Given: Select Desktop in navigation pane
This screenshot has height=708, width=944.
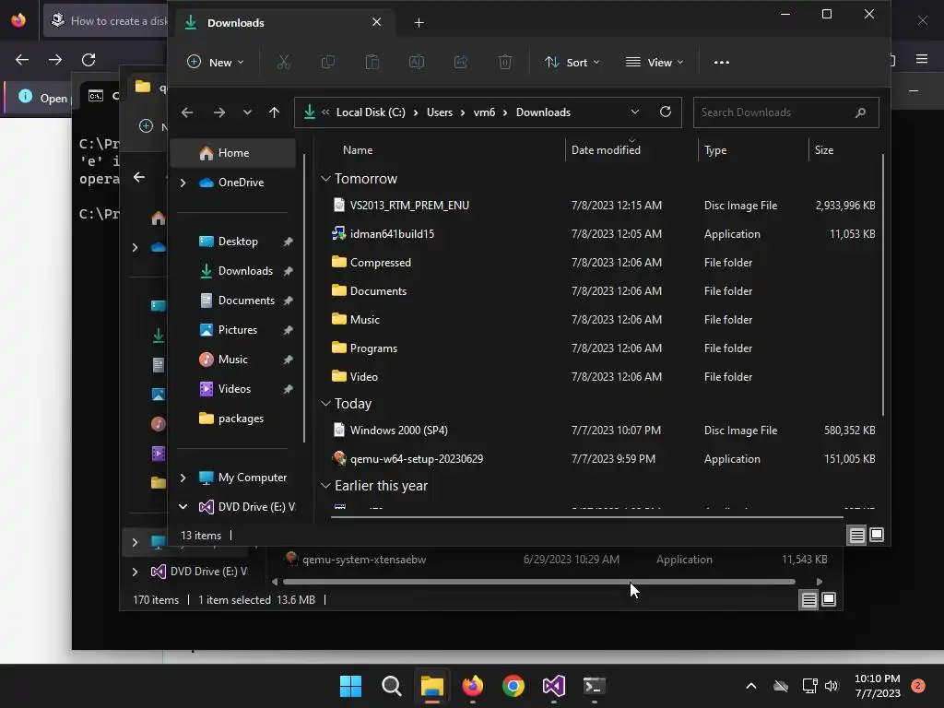Looking at the screenshot, I should tap(238, 242).
